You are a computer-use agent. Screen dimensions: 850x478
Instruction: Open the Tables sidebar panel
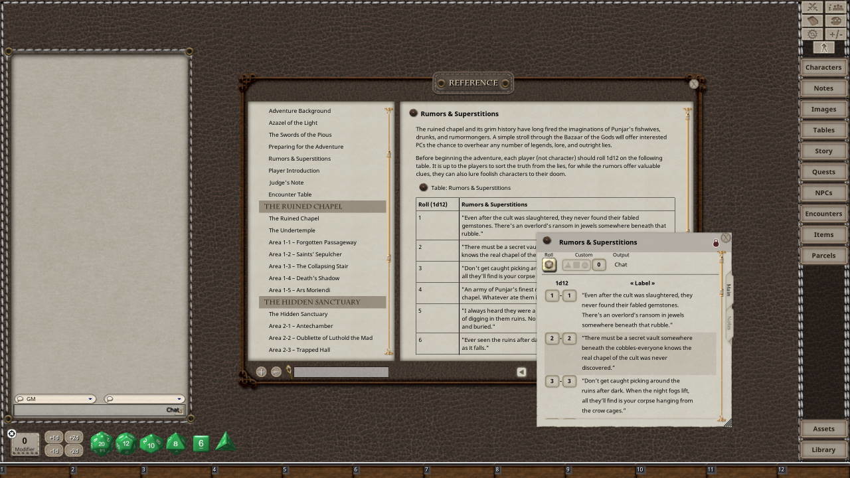pos(823,129)
